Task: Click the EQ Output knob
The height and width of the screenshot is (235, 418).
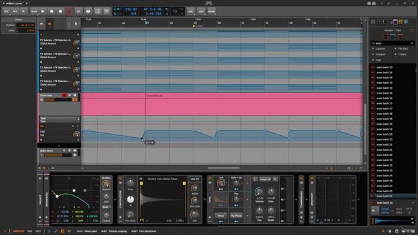Action: point(106,215)
